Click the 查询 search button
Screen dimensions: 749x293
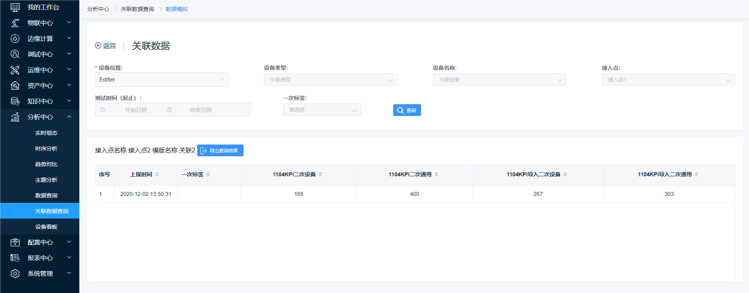407,110
